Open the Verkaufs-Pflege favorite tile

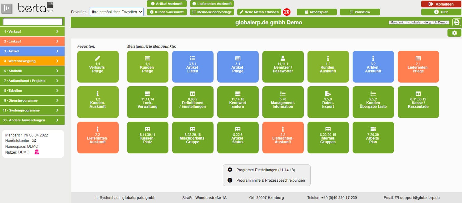coord(98,67)
